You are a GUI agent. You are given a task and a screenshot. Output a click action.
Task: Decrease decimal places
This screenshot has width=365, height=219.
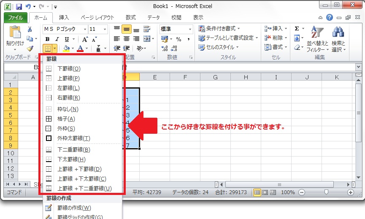[x=174, y=49]
